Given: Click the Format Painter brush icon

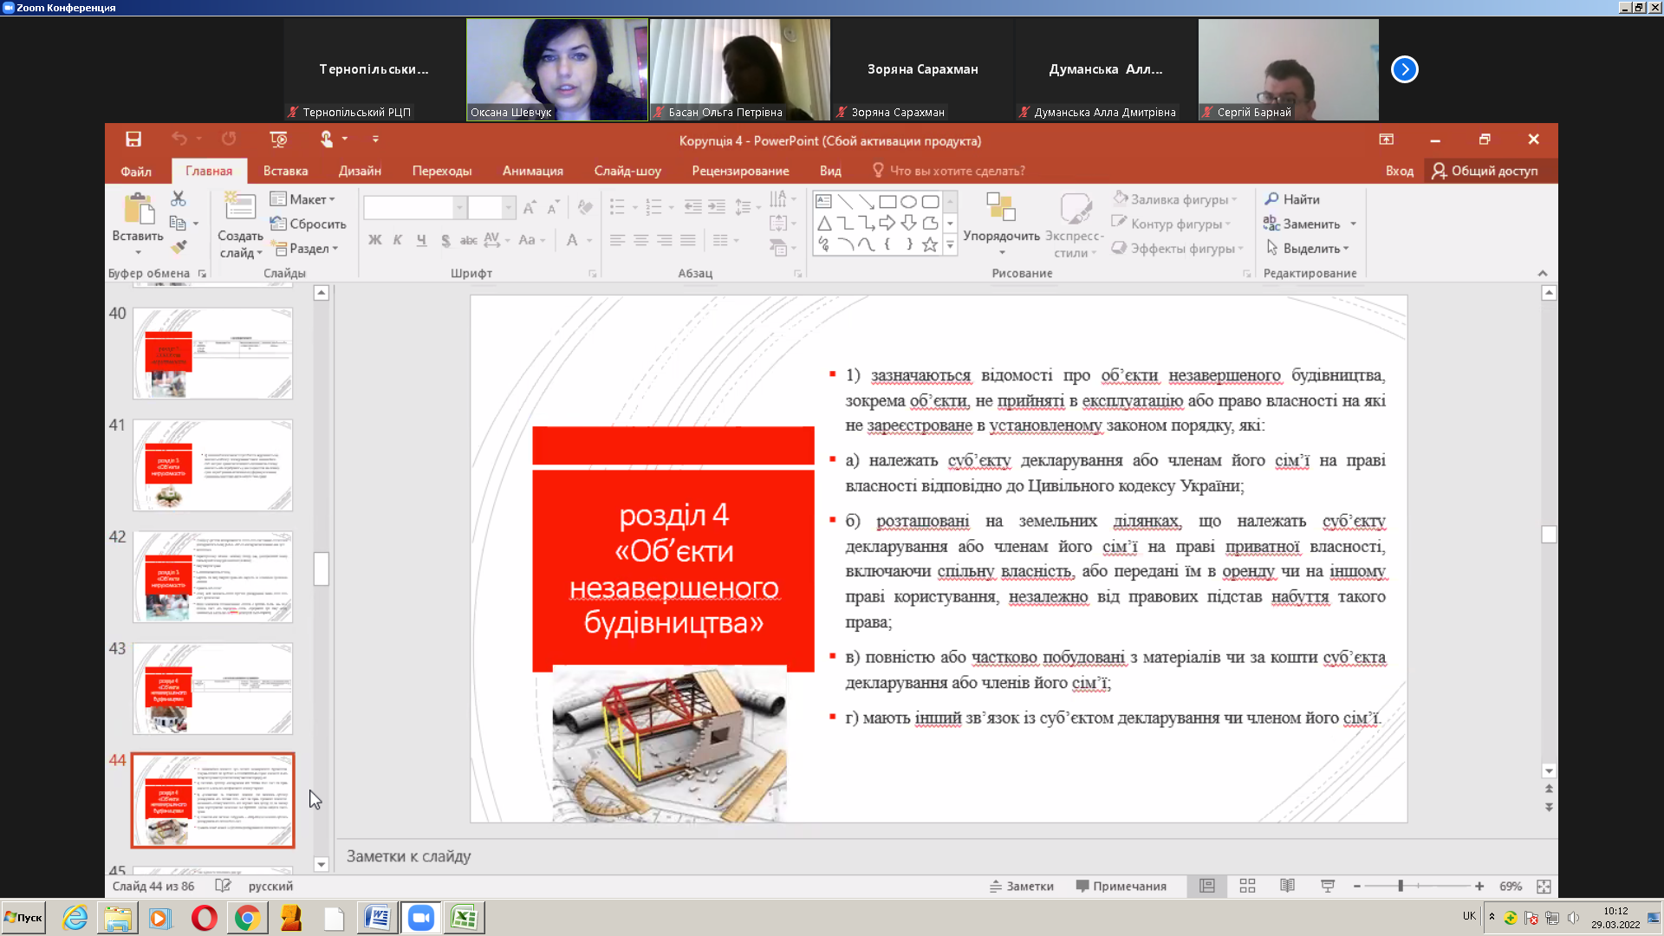Looking at the screenshot, I should coord(179,248).
